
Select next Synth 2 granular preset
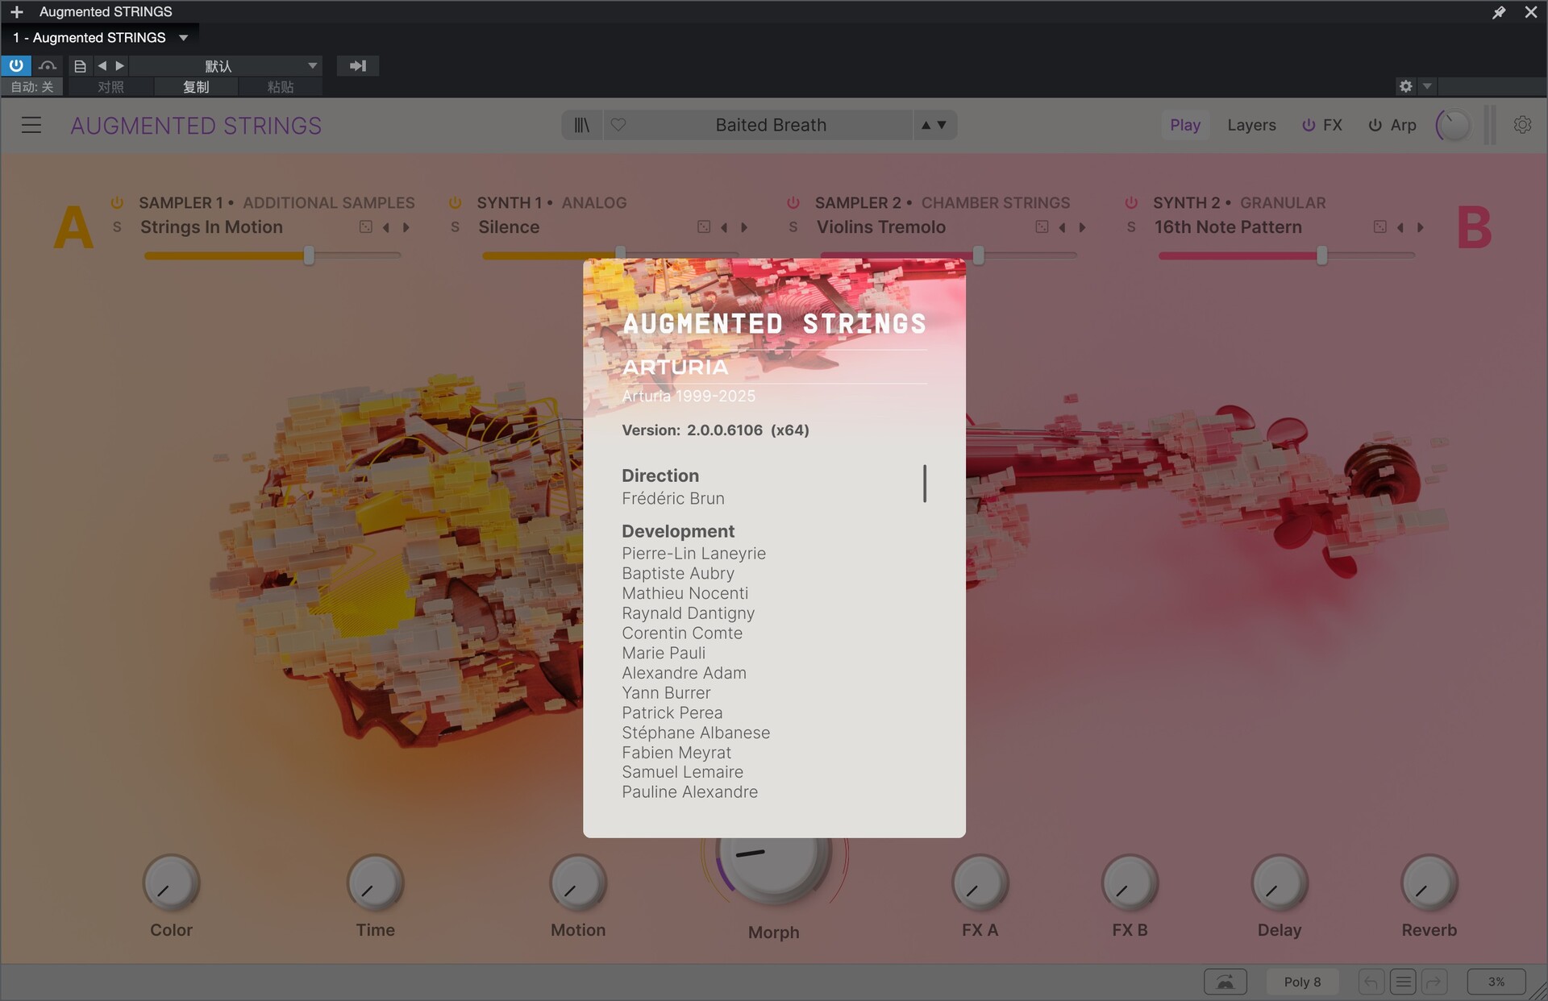1421,227
